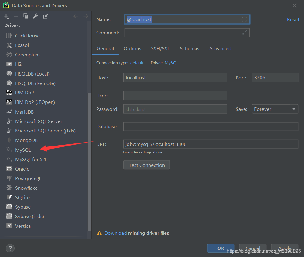Change Connection type via default link

pos(137,63)
